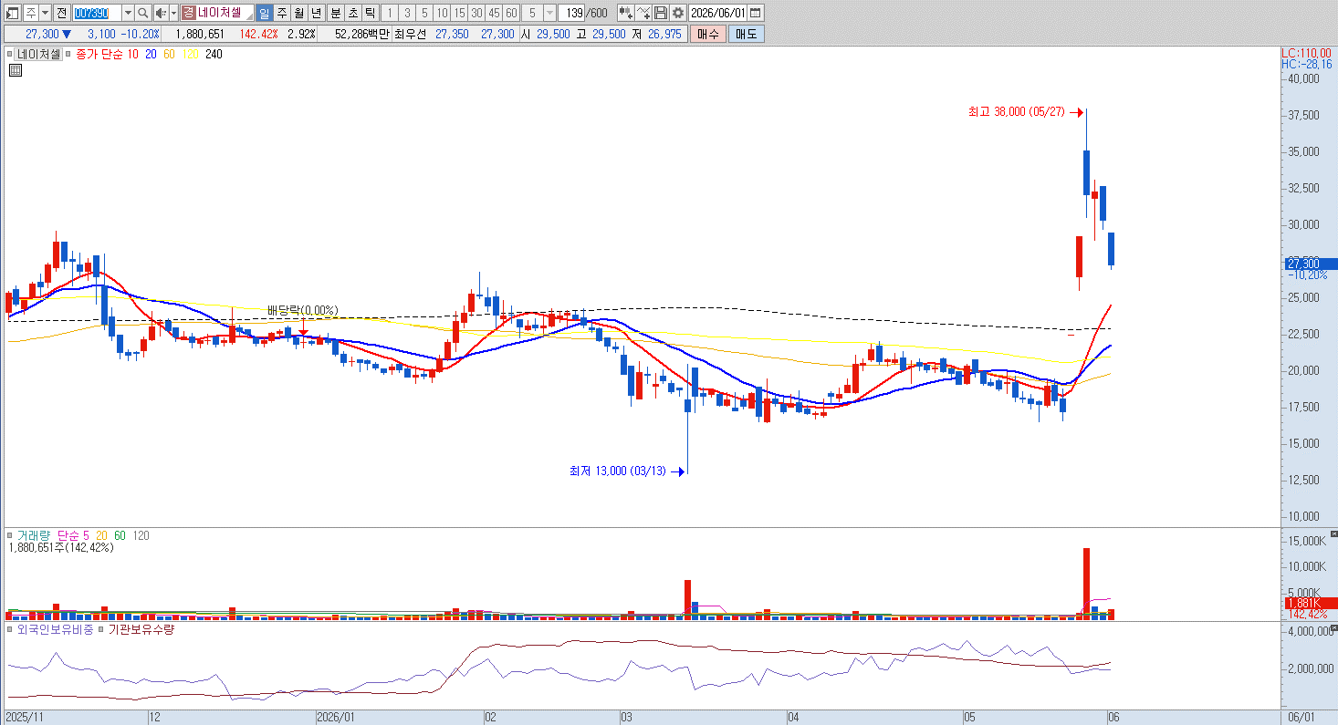The height and width of the screenshot is (725, 1338).
Task: Select the 3 interval button
Action: (407, 13)
